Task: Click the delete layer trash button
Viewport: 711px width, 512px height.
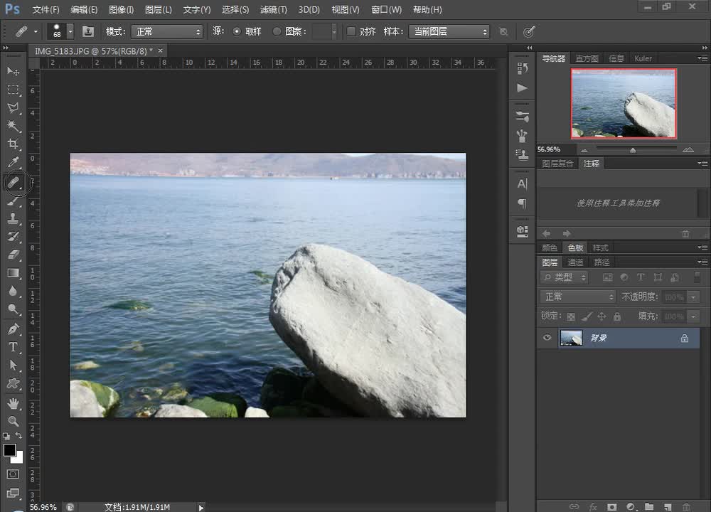Action: click(685, 506)
